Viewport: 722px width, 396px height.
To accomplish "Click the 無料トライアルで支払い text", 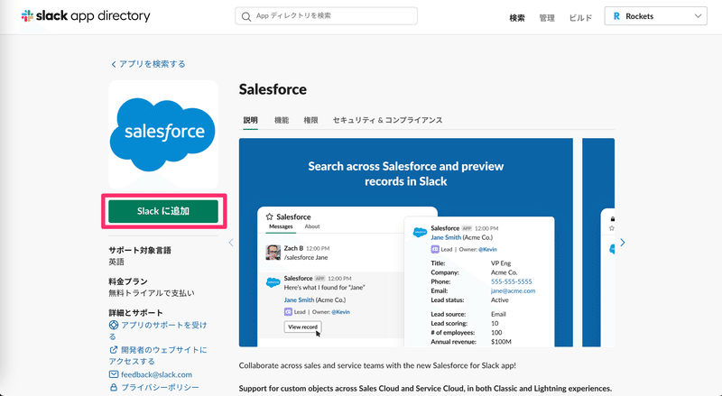I will (152, 293).
